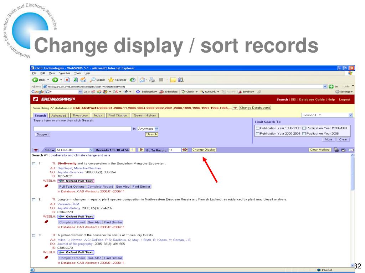The width and height of the screenshot is (365, 273).
Task: Open the Home page icon
Action: point(83,80)
